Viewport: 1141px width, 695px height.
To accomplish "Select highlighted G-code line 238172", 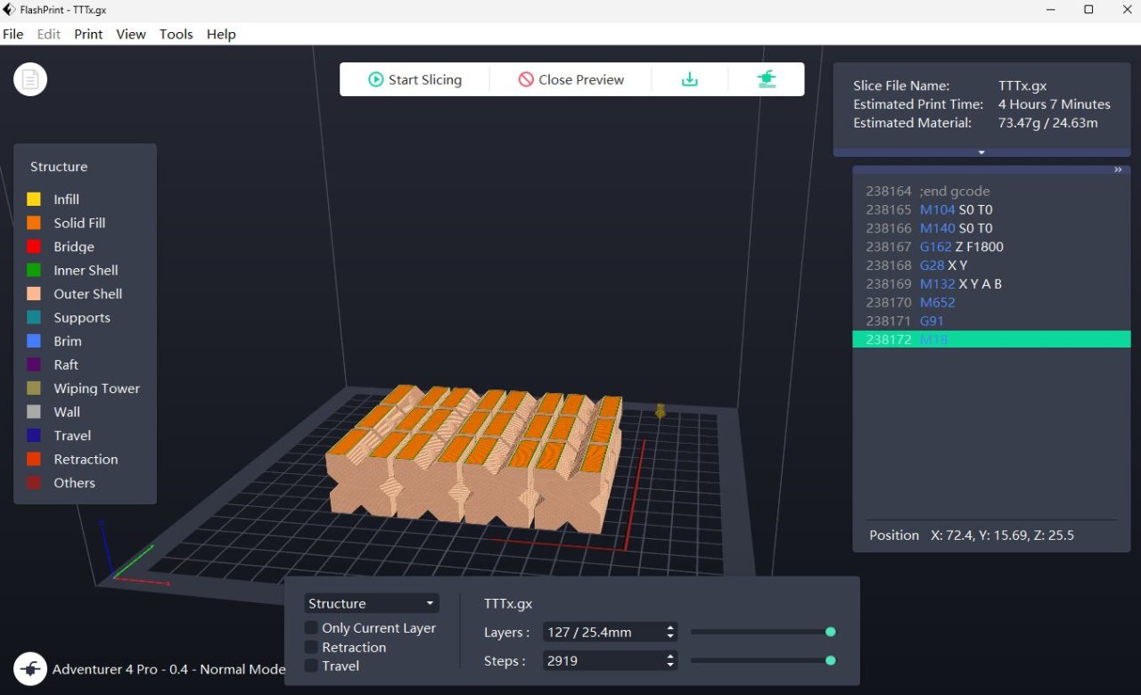I will tap(991, 339).
